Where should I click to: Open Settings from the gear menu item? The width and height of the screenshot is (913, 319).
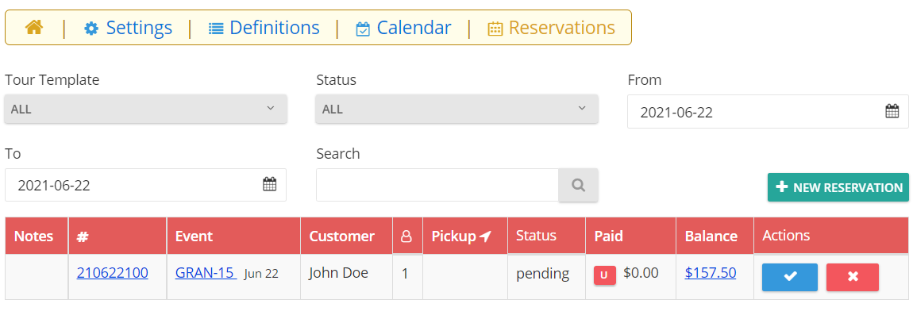click(128, 27)
